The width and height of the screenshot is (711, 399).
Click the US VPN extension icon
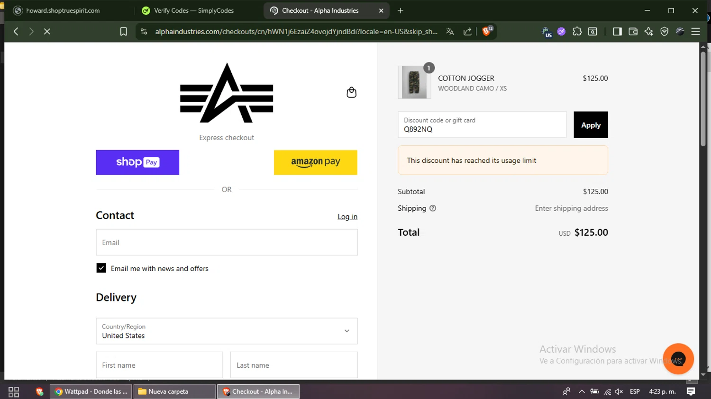547,32
